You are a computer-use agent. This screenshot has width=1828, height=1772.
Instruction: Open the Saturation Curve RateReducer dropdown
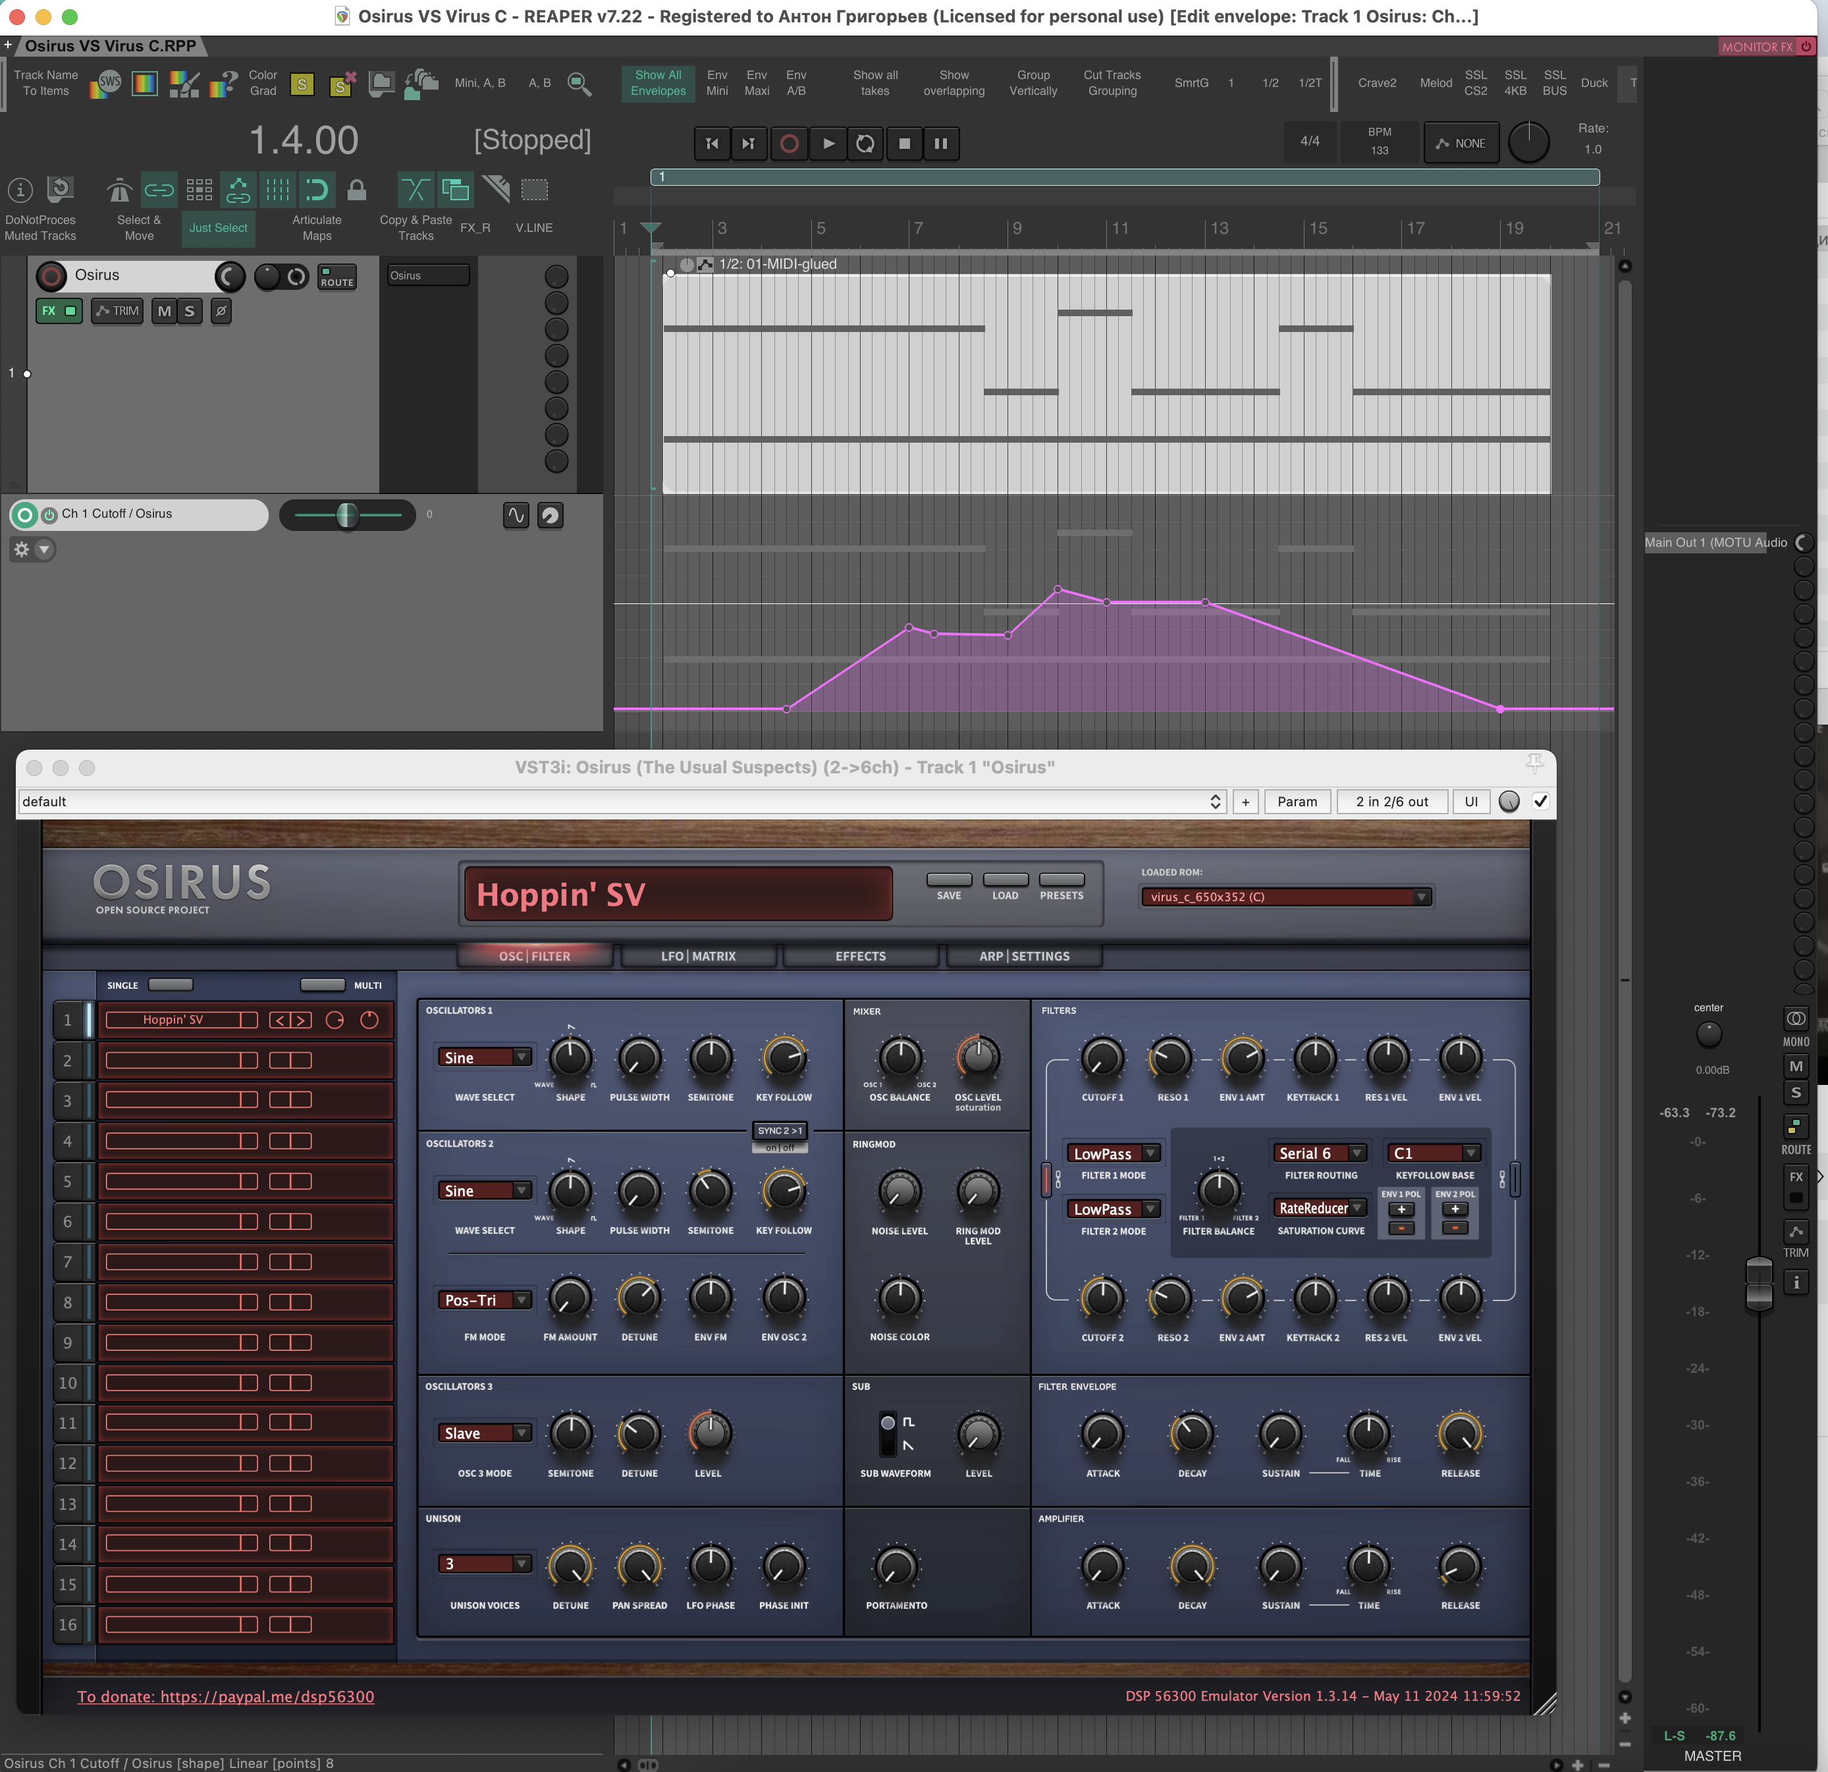pyautogui.click(x=1321, y=1208)
